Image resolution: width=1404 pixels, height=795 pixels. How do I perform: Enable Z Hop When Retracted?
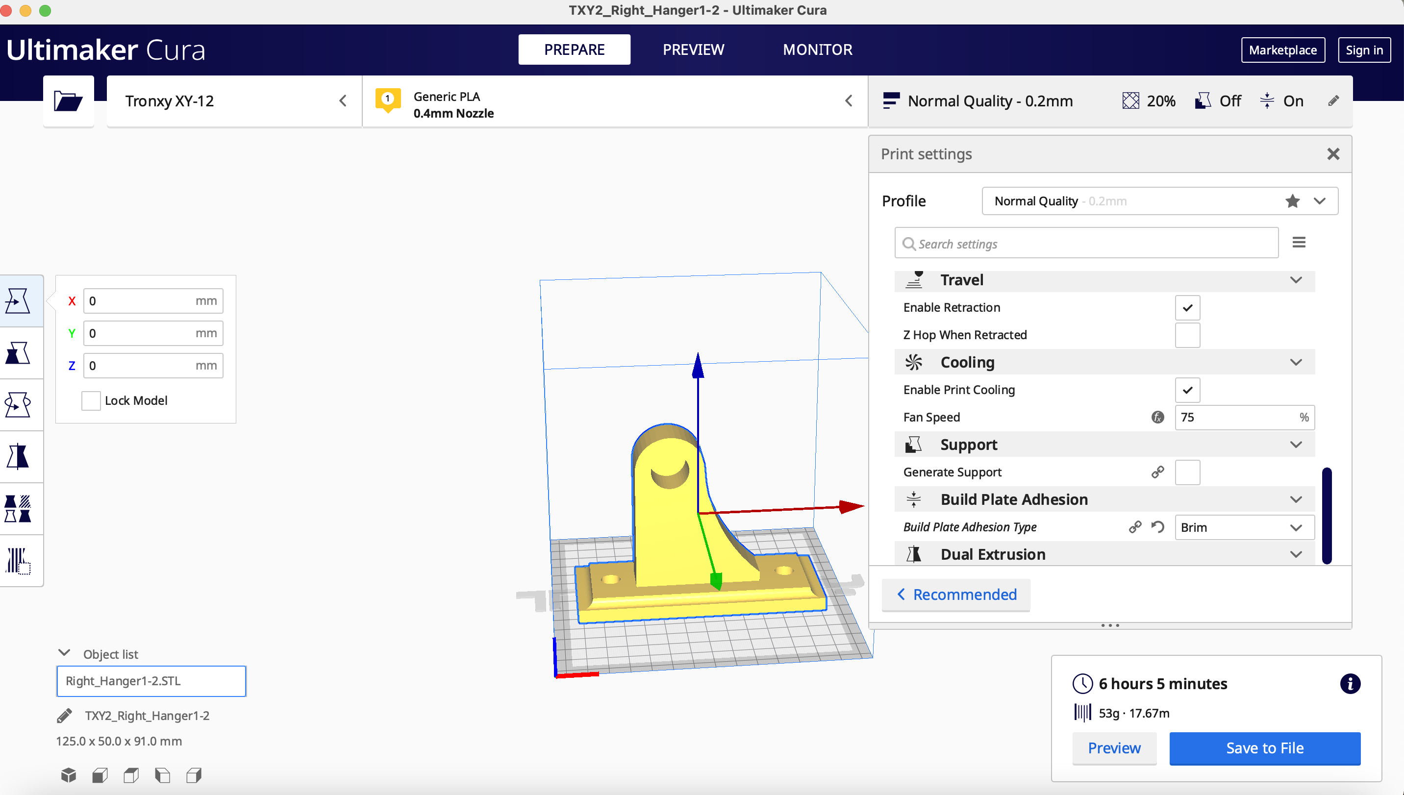pyautogui.click(x=1187, y=335)
